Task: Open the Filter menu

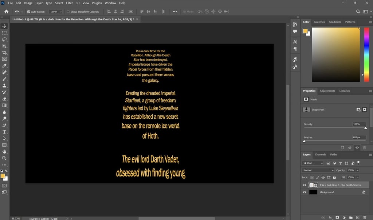Action: pyautogui.click(x=69, y=3)
